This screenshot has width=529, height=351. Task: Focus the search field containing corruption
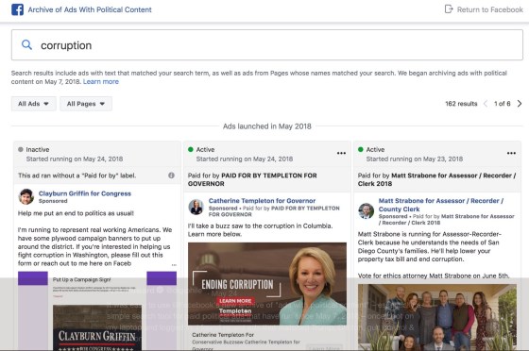point(267,44)
